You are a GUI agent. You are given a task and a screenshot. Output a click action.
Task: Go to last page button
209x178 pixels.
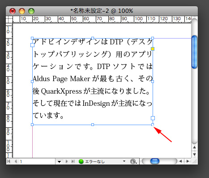[x=73, y=161]
